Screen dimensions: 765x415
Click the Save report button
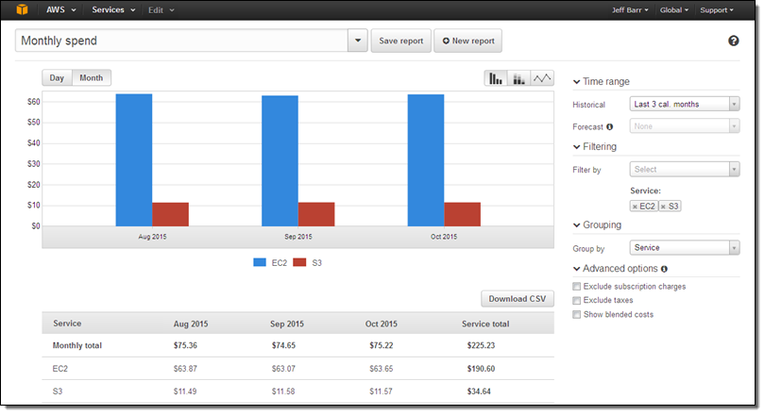[x=400, y=41]
